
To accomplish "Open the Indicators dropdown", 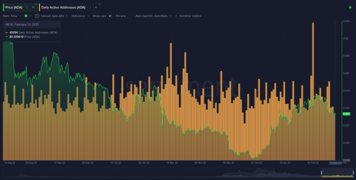I will click(80, 16).
